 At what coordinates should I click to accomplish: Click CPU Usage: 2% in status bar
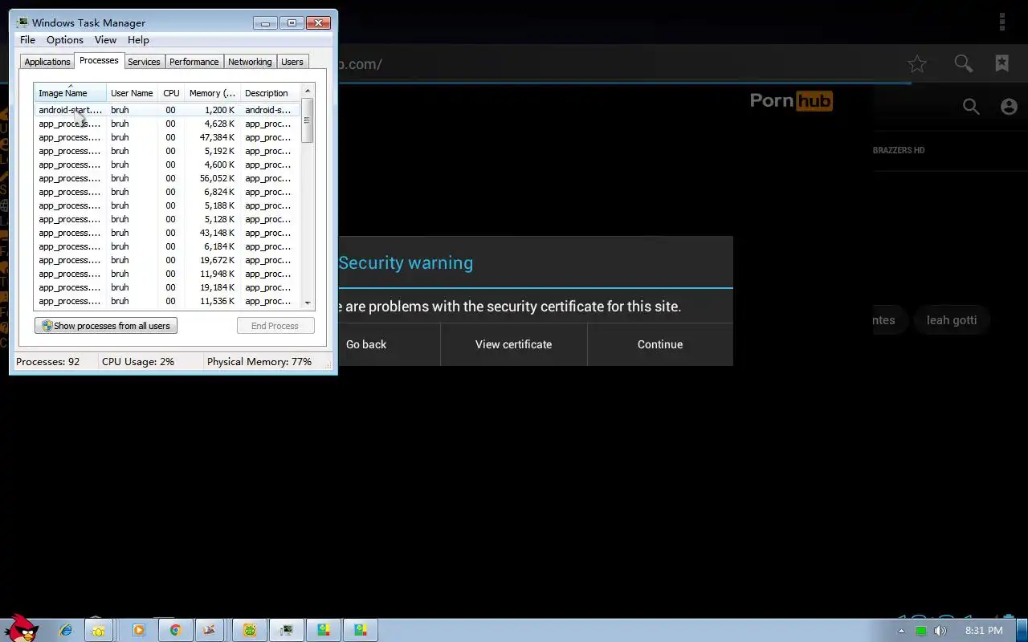point(138,362)
